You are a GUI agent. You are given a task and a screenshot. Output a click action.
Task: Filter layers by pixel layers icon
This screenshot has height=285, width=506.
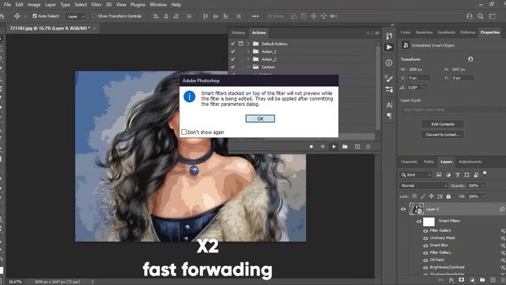(x=439, y=175)
